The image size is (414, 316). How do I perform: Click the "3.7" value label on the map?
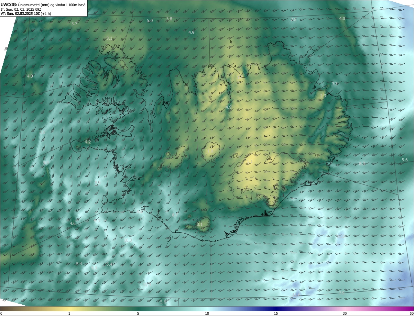[x=74, y=24]
